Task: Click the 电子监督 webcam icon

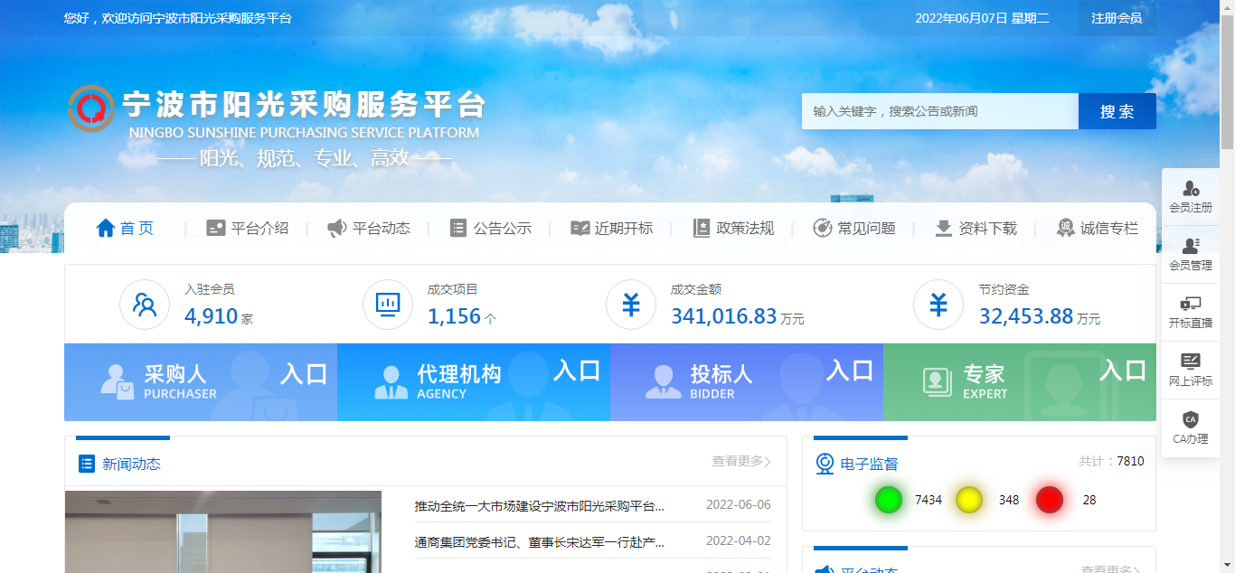Action: 825,464
